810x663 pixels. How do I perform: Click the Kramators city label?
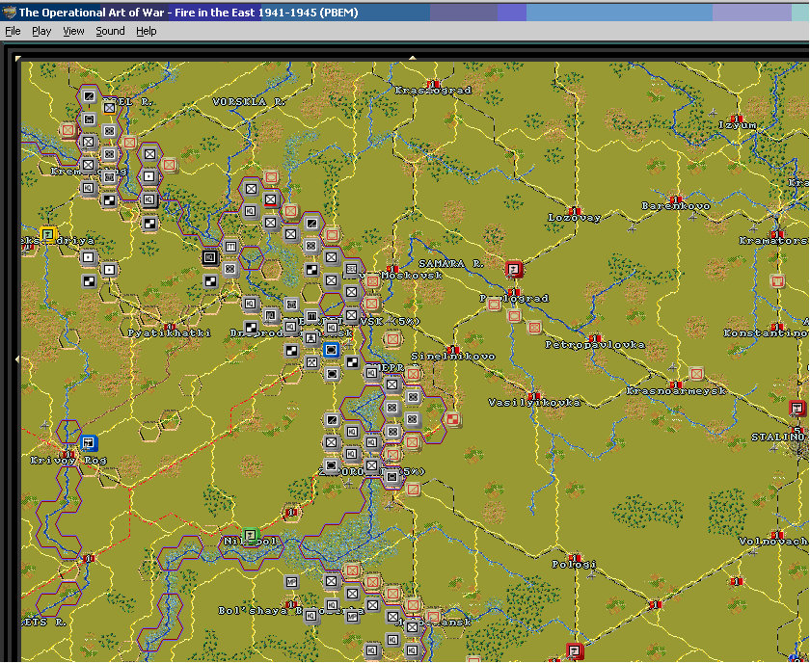773,241
